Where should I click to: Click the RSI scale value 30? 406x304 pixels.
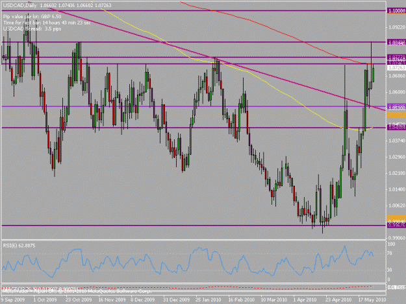point(390,270)
